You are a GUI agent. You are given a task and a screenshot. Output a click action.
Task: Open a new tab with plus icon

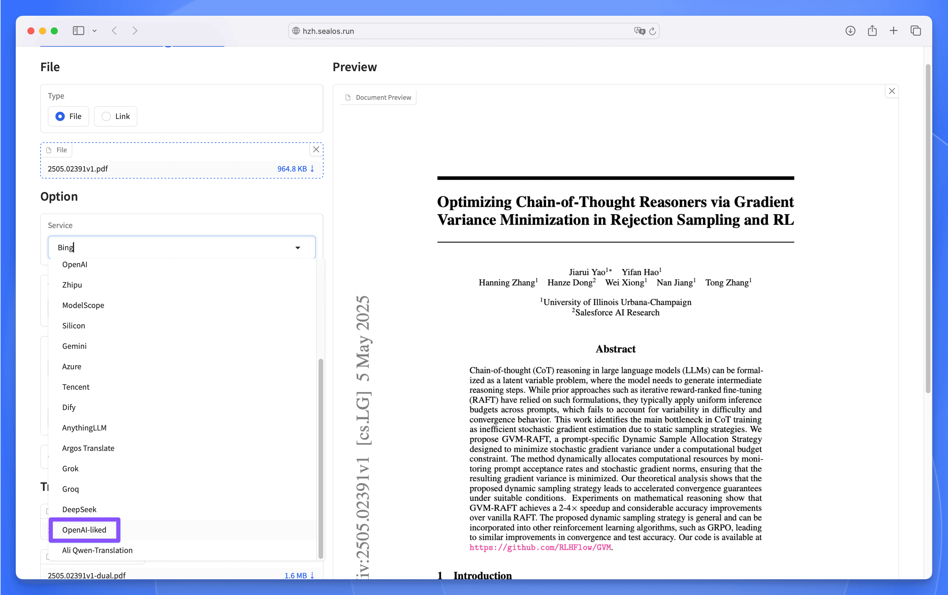(894, 31)
